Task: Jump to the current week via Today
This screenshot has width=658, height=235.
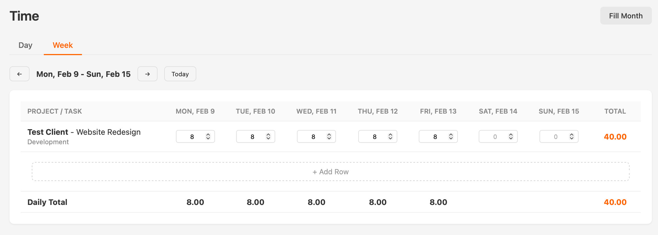Action: (180, 74)
